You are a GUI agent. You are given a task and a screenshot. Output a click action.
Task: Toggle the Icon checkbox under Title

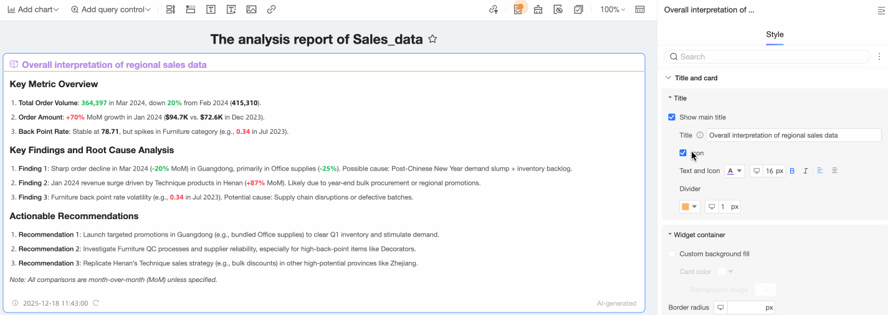point(683,153)
